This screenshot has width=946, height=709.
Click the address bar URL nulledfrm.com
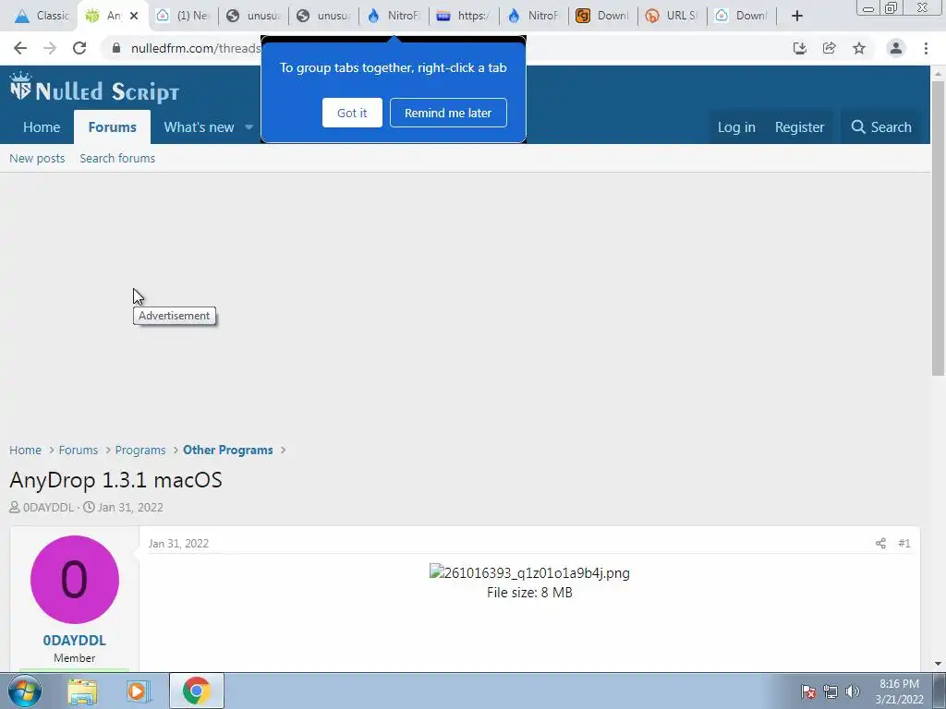(x=196, y=48)
